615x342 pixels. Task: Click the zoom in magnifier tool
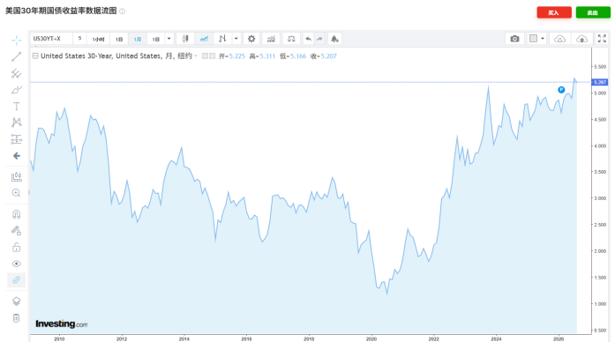(17, 193)
